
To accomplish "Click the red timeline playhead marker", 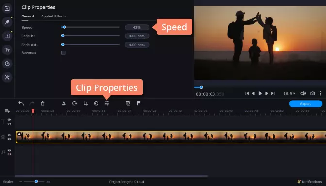I will [x=33, y=111].
